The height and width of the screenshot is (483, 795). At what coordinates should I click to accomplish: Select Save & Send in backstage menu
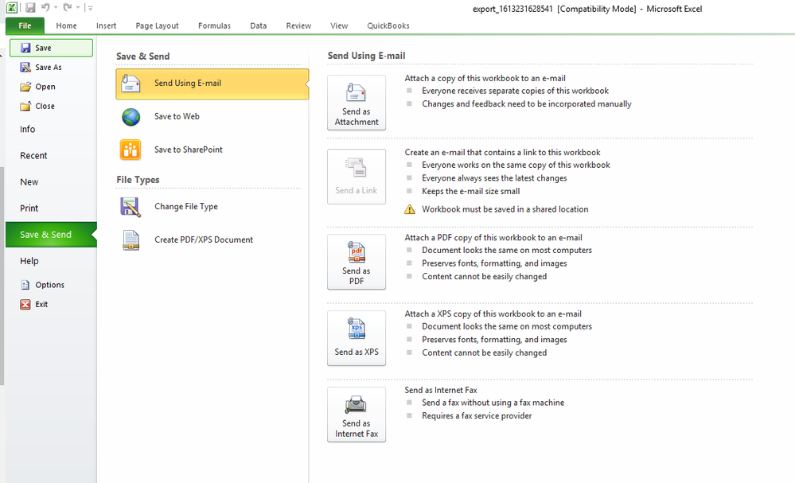(51, 235)
